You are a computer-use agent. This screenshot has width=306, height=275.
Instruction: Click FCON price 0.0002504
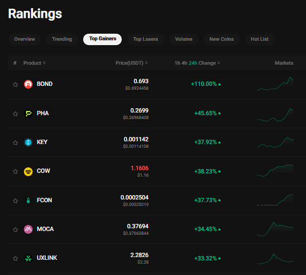click(x=134, y=197)
